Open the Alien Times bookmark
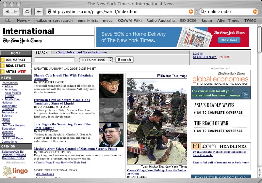 click(x=228, y=21)
